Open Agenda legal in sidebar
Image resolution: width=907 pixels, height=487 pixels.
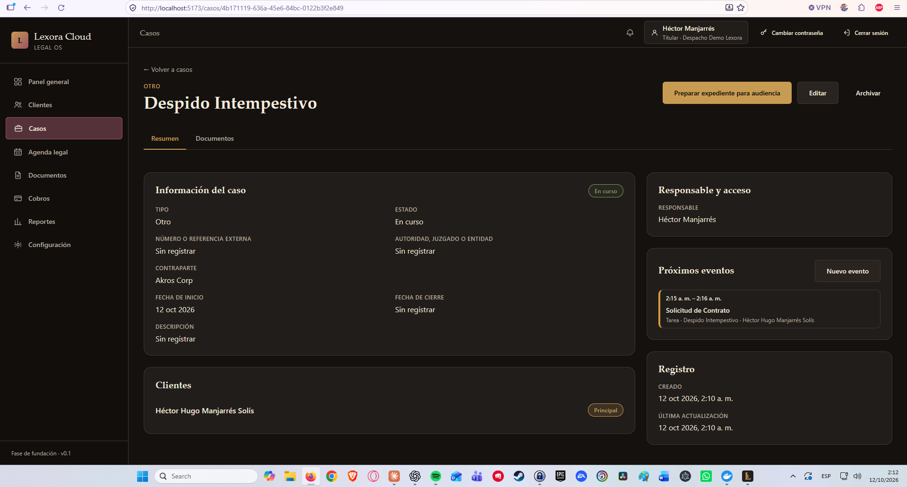coord(64,152)
